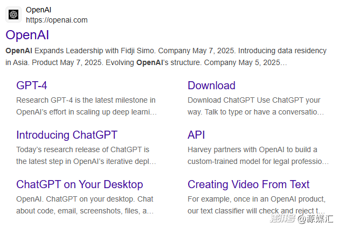Click "Evolving OpenAI's structure" text in snippet
The image size is (338, 229).
point(173,62)
